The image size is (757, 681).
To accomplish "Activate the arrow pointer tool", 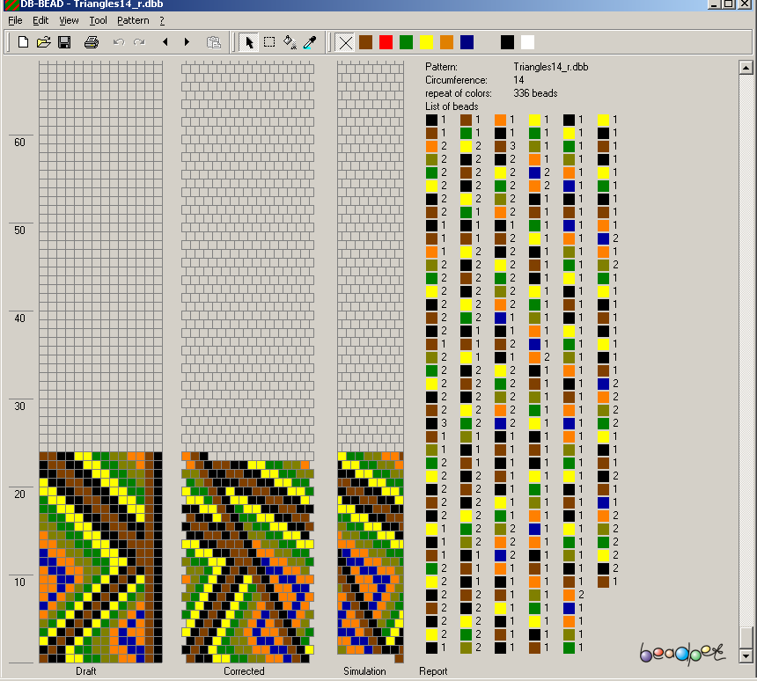I will pyautogui.click(x=249, y=42).
